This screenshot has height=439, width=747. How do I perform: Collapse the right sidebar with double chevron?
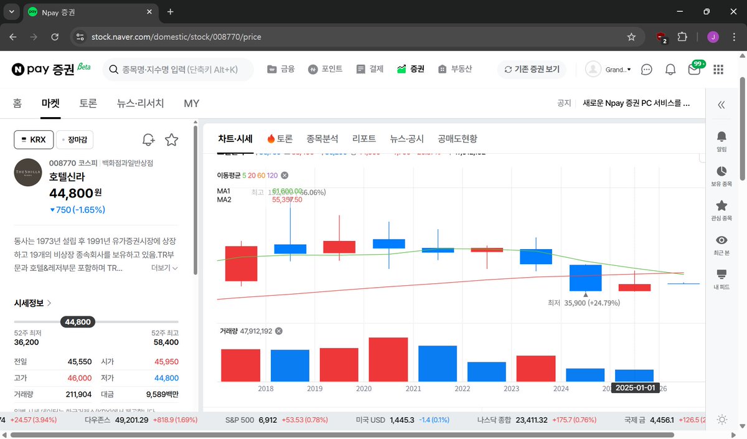721,105
